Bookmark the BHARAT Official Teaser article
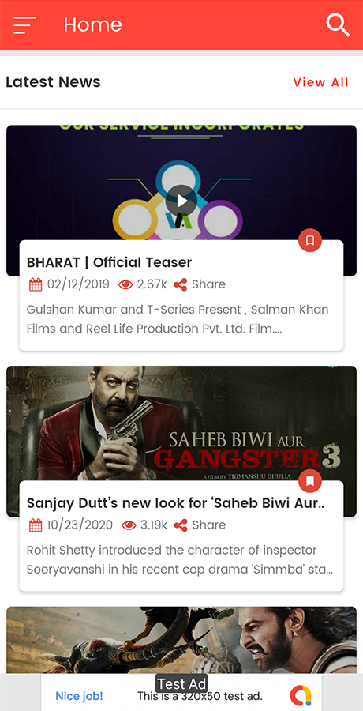 pyautogui.click(x=310, y=240)
